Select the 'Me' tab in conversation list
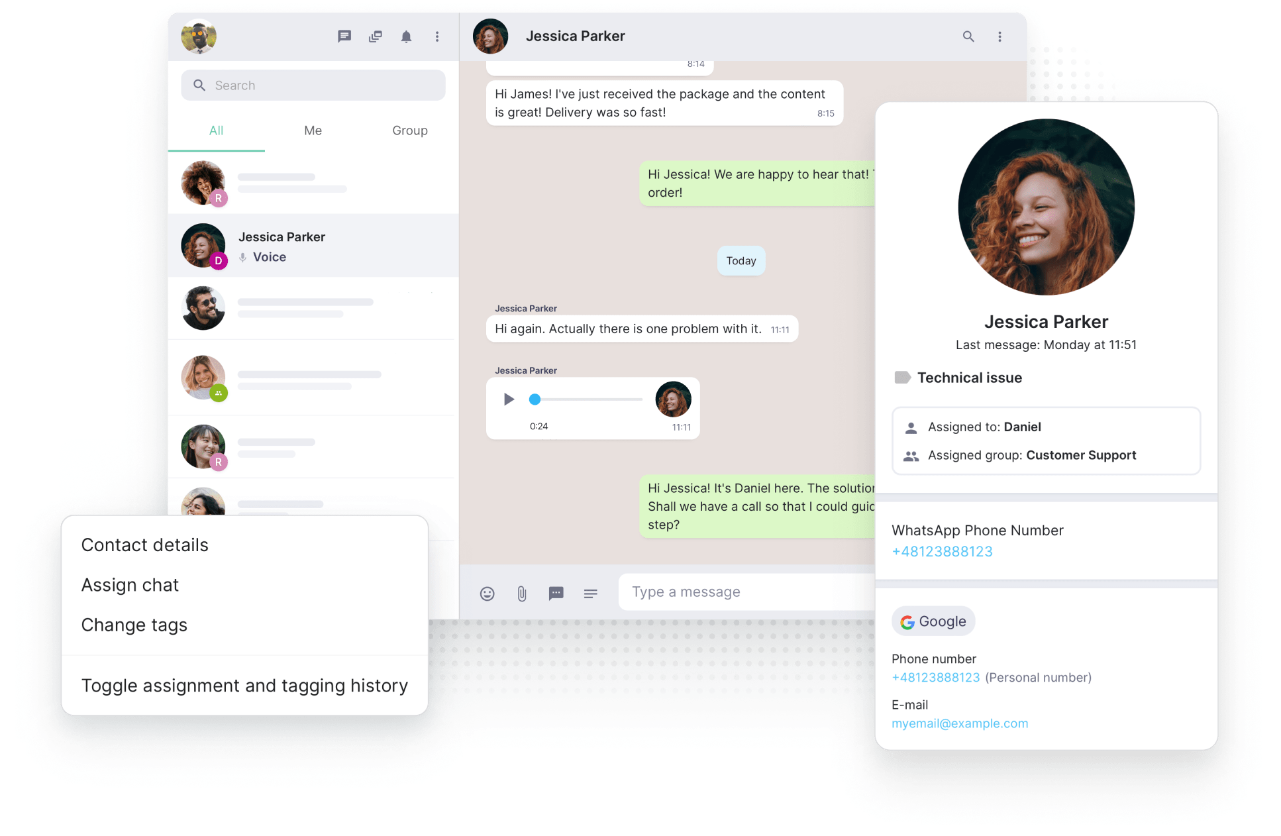This screenshot has height=836, width=1281. (x=312, y=130)
